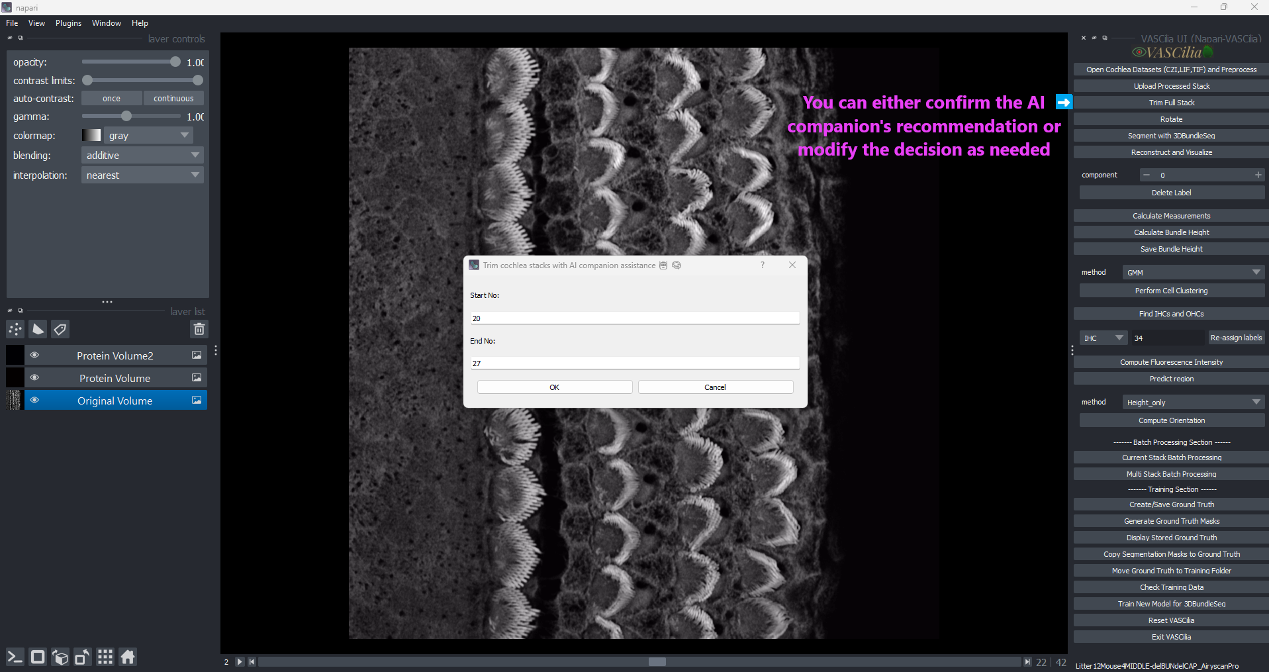Click the axis frame slider handle
Screen dimensions: 1269x672
point(657,662)
